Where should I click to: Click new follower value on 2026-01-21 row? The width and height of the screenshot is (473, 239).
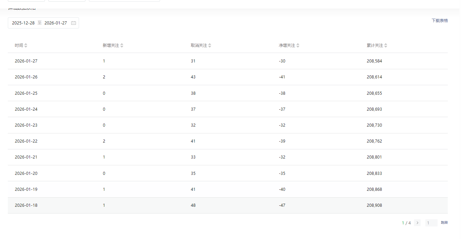104,157
